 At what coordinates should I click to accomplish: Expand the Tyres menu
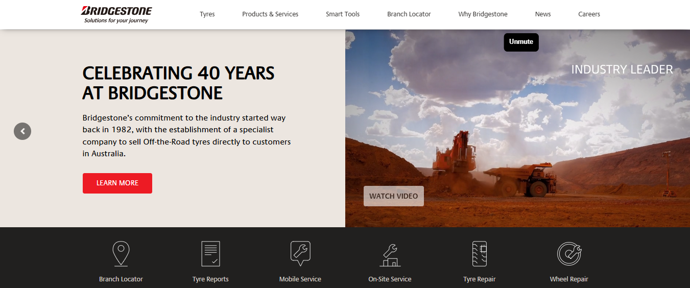click(207, 14)
